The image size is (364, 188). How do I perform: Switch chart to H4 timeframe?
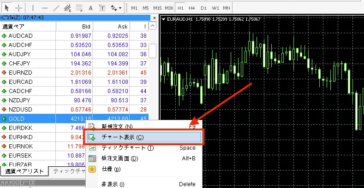192,8
